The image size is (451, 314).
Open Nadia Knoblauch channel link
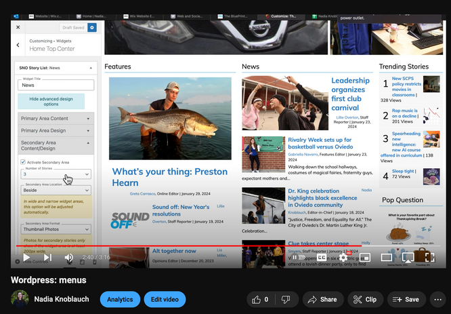click(x=63, y=299)
